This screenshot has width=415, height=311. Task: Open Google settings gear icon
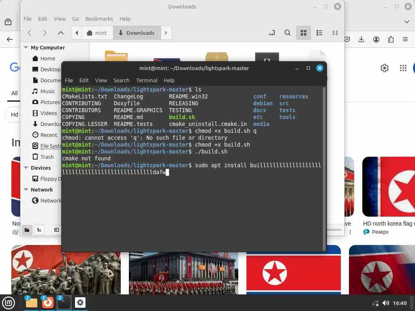tap(384, 68)
